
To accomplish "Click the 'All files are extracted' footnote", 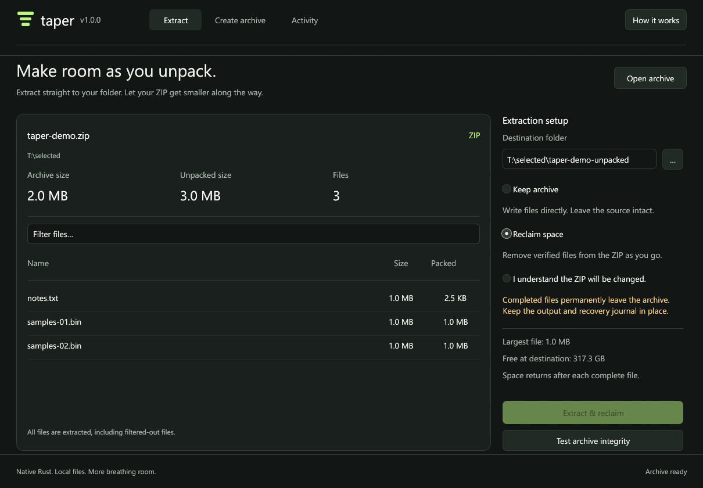I will pos(101,432).
